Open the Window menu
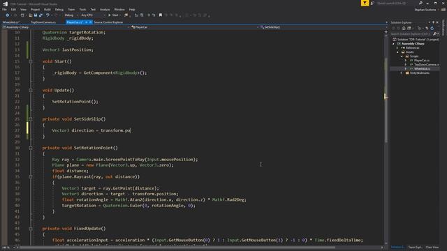 point(119,9)
